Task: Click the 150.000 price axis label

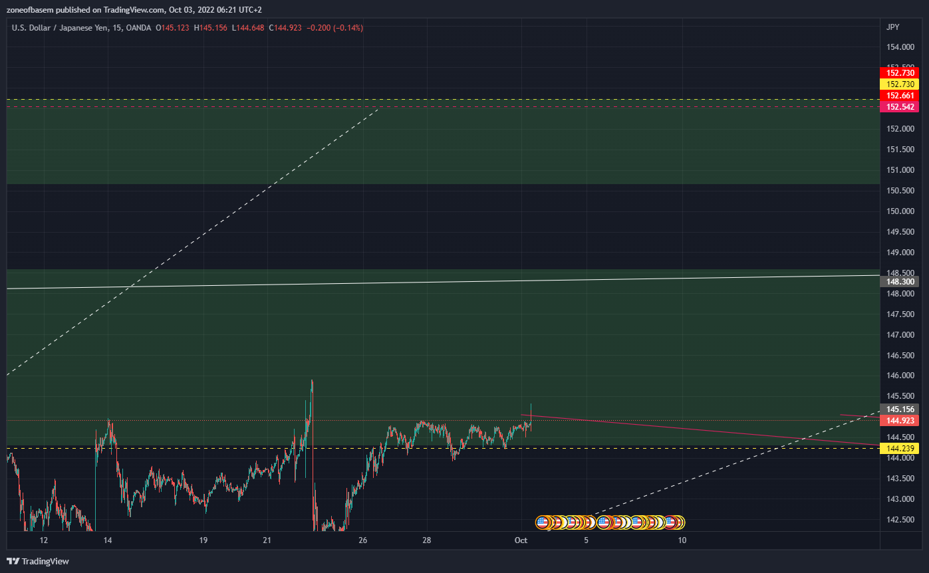Action: 899,211
